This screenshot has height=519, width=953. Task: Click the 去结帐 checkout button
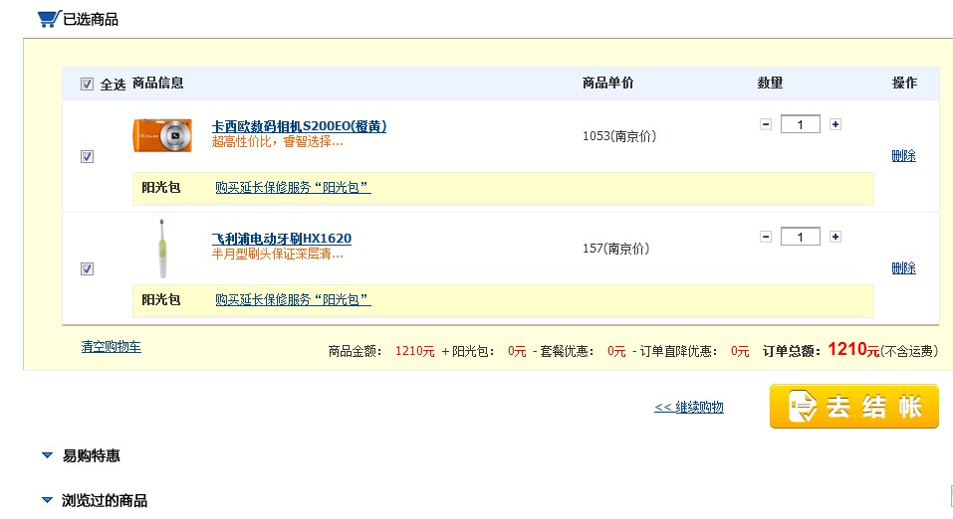coord(854,406)
